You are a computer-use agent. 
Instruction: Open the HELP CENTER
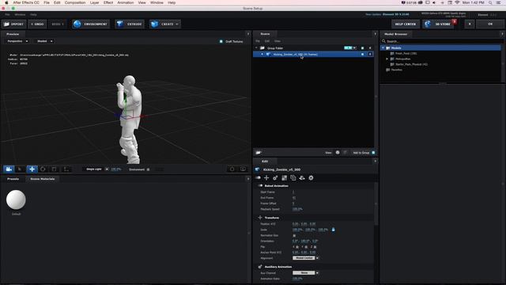point(406,24)
